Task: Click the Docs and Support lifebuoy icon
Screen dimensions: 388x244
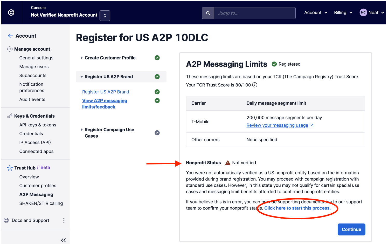Action: click(x=6, y=220)
